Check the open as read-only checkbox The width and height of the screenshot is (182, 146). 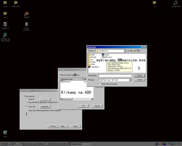pos(99,84)
